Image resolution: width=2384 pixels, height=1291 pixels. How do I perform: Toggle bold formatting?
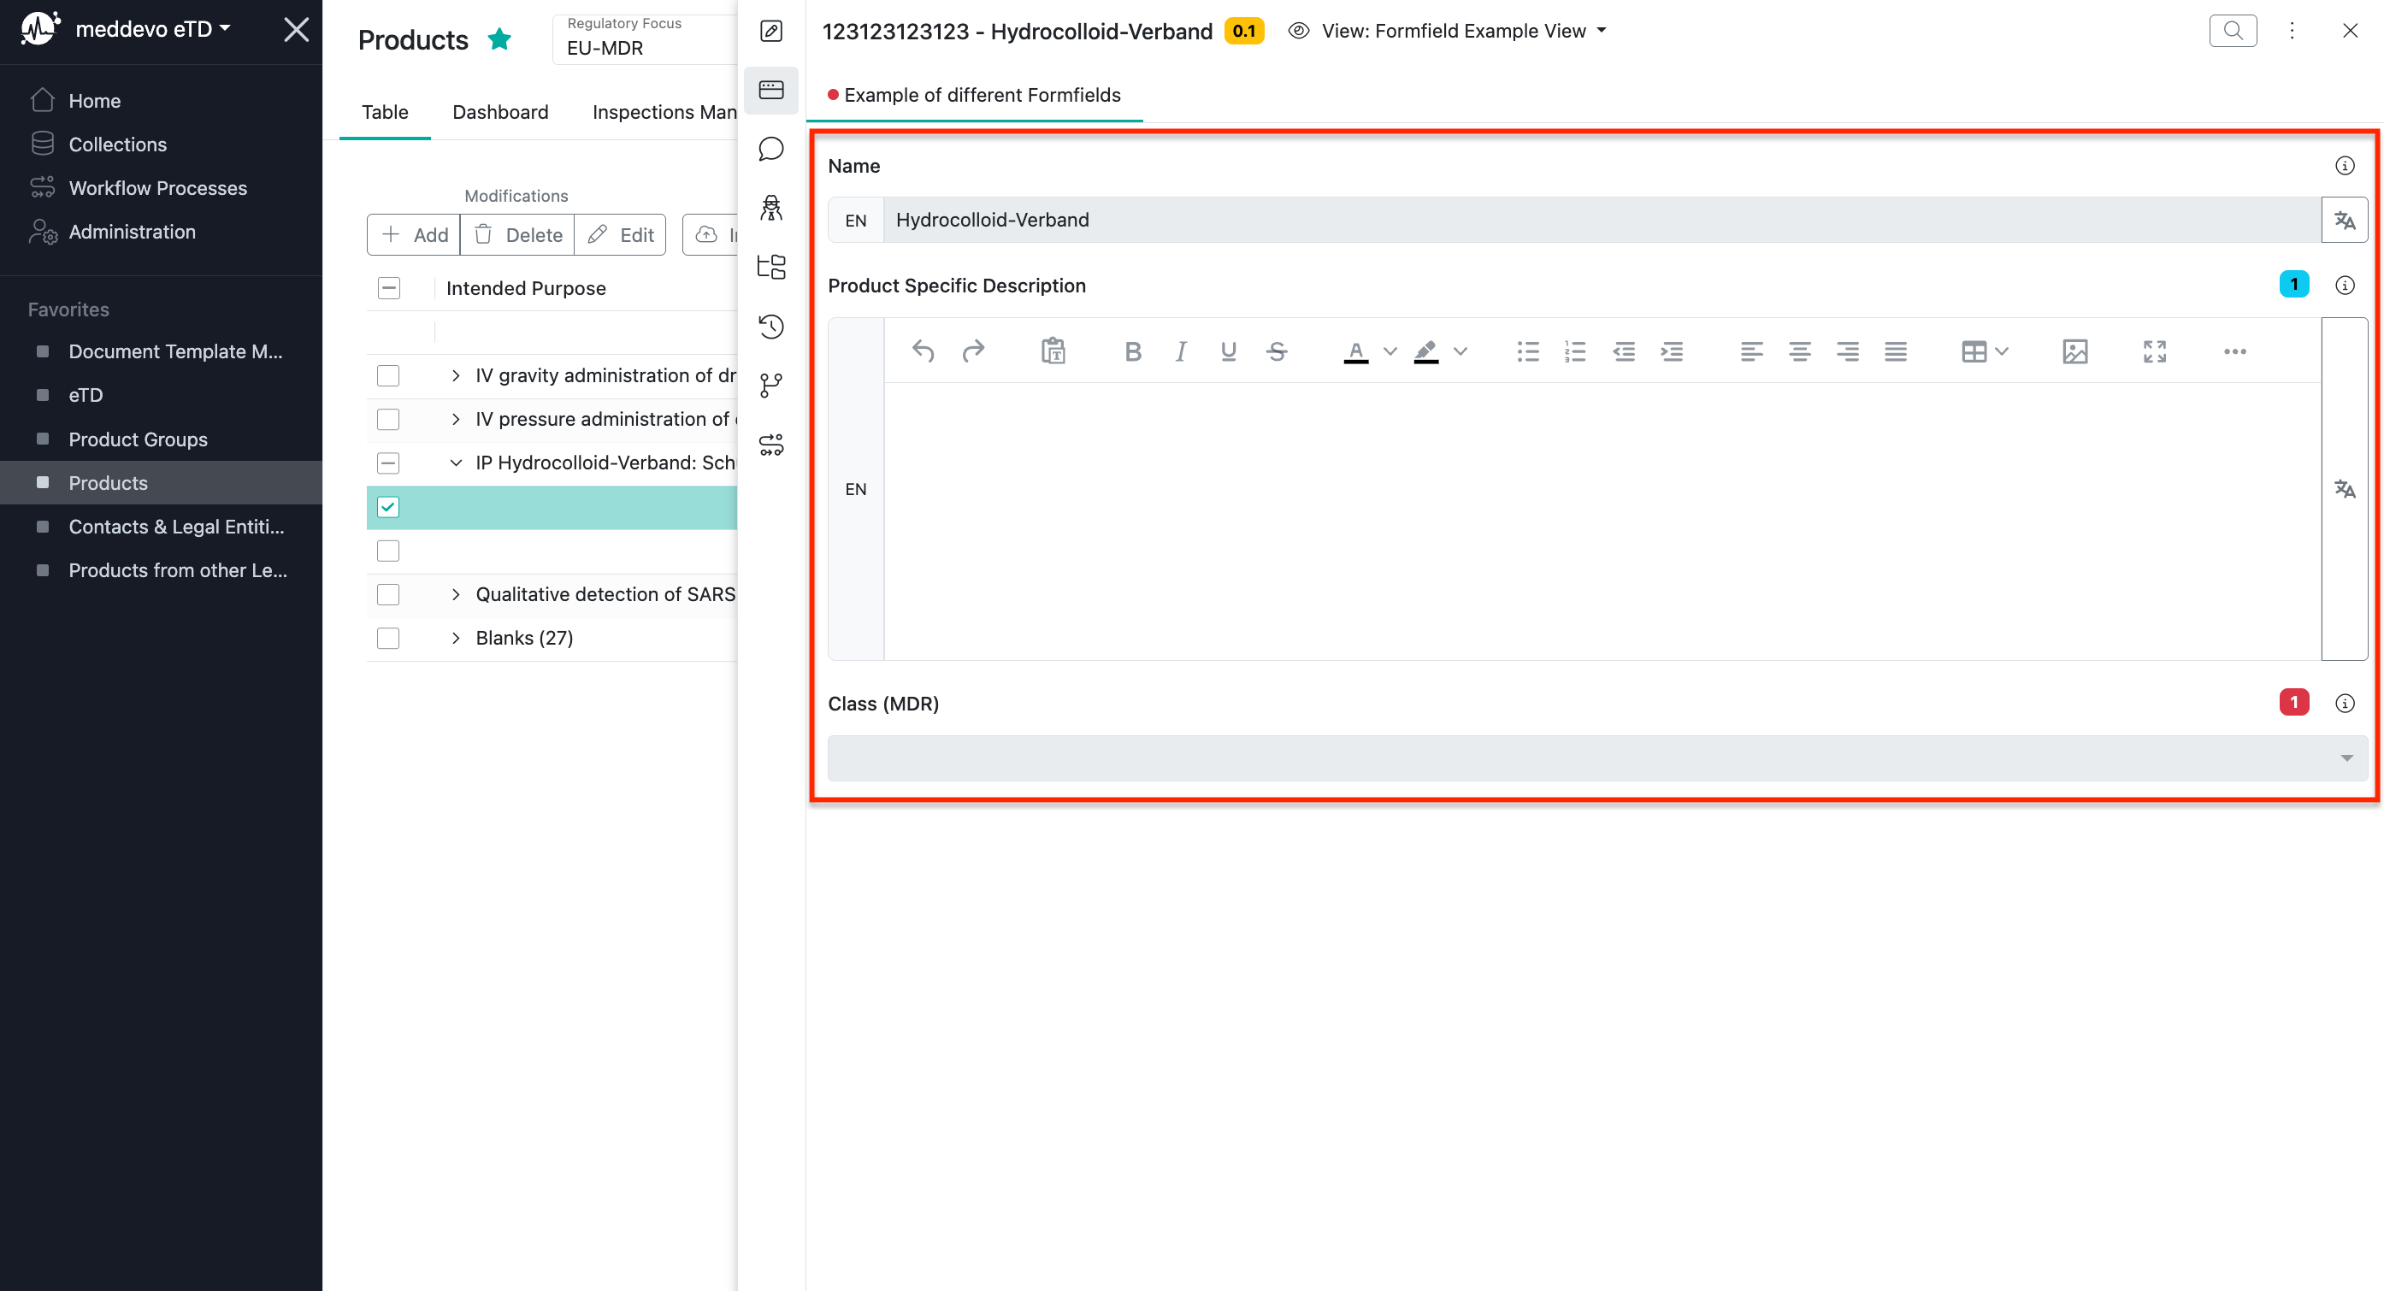(1133, 351)
